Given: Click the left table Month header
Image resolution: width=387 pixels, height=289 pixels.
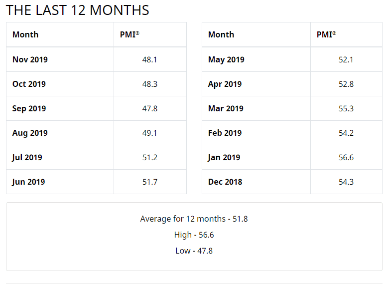Looking at the screenshot, I should [25, 34].
